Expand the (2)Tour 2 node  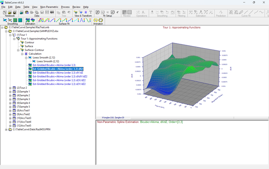pyautogui.click(x=10, y=88)
